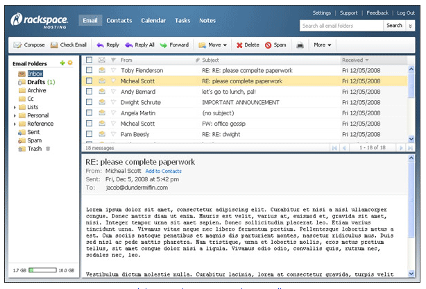The image size is (426, 289).
Task: Sort by read status envelope column header
Action: pos(102,60)
